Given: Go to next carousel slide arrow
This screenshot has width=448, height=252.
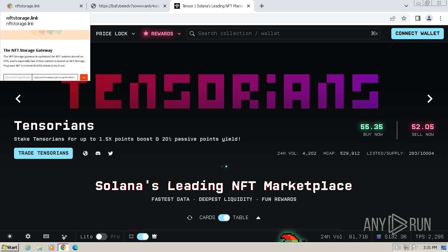Looking at the screenshot, I should pos(430,99).
